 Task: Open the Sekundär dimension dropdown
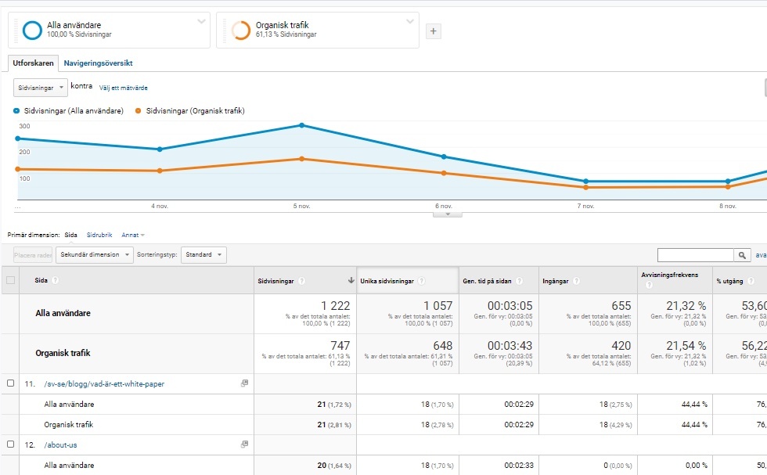(94, 255)
